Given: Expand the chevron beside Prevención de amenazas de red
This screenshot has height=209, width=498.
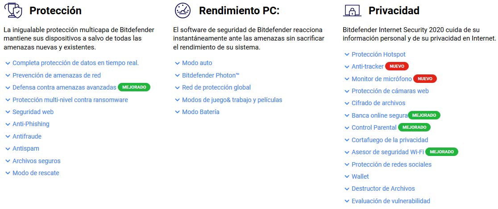Looking at the screenshot, I should (8, 75).
